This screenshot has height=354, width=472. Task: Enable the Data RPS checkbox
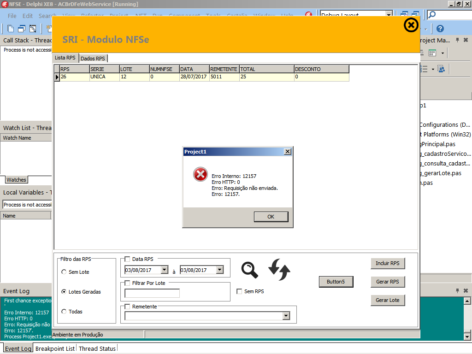[127, 259]
